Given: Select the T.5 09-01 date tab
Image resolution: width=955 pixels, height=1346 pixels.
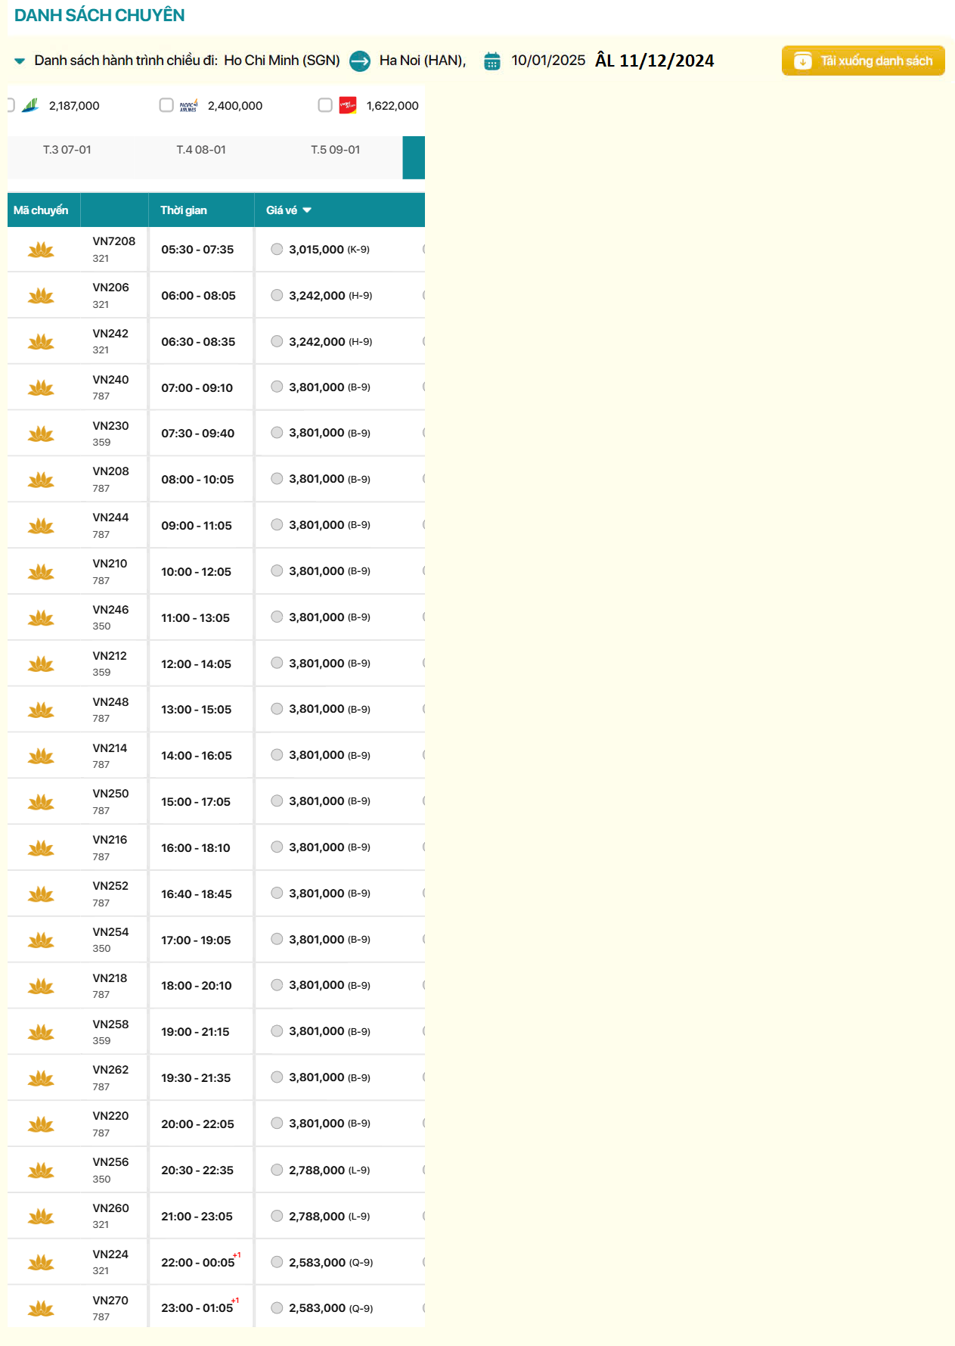Looking at the screenshot, I should coord(336,150).
